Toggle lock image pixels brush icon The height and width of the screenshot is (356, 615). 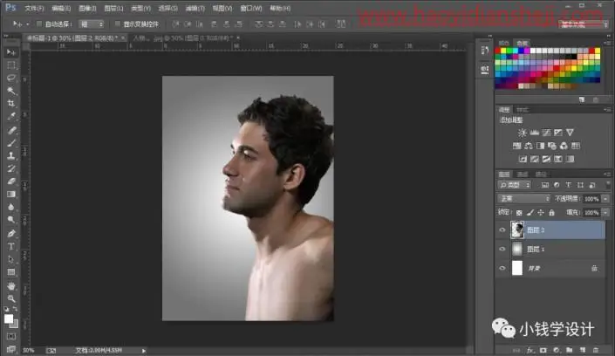pyautogui.click(x=530, y=213)
